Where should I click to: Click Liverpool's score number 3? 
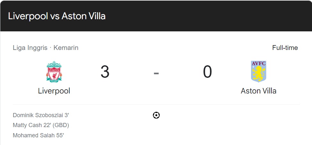(x=105, y=72)
